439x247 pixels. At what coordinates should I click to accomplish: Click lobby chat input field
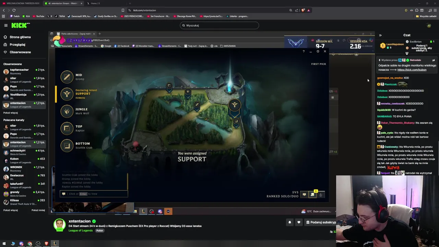(x=94, y=194)
